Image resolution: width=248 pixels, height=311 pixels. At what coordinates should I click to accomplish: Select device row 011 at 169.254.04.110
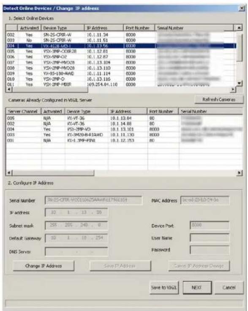point(121,85)
